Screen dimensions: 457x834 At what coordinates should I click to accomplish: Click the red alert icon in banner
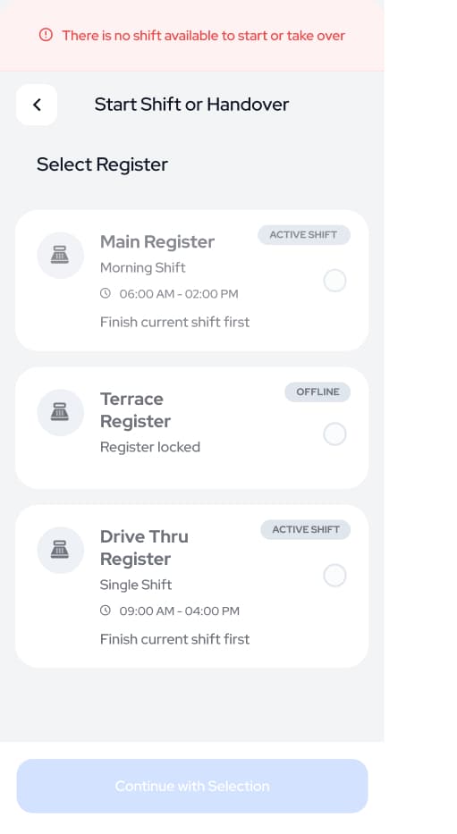pyautogui.click(x=47, y=35)
